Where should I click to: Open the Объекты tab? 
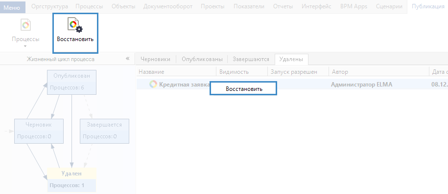click(x=124, y=6)
